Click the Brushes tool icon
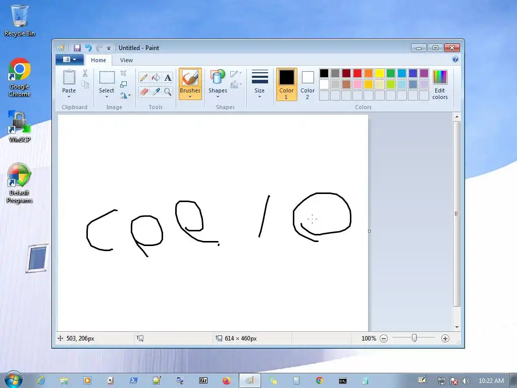 point(190,78)
